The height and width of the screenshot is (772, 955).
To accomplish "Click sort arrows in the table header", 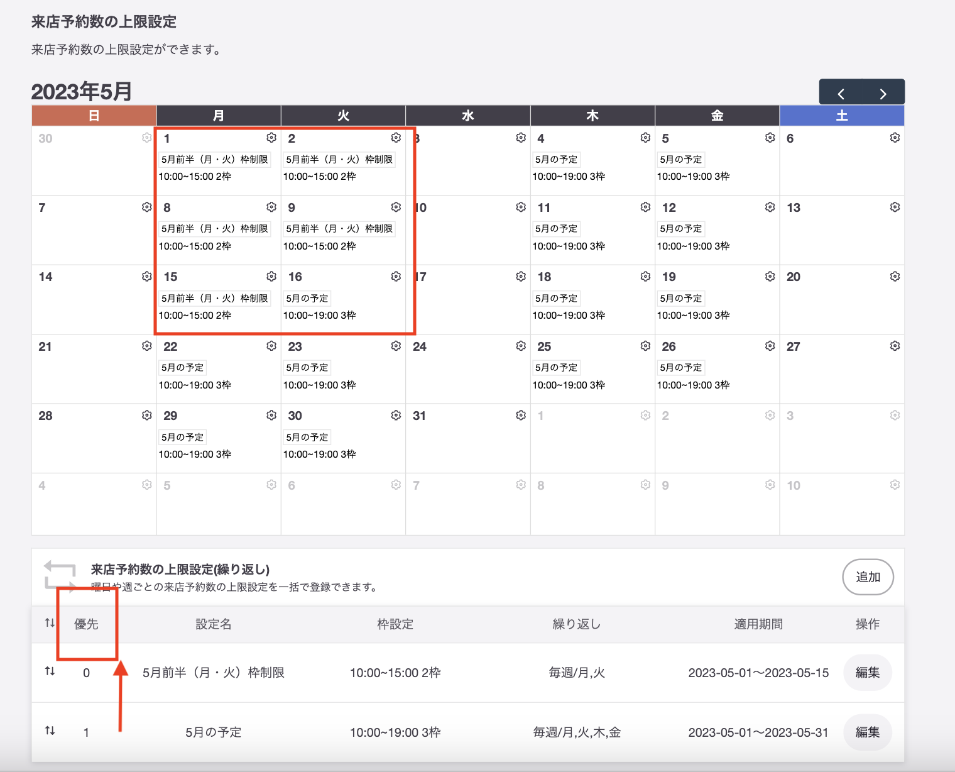I will pos(50,622).
